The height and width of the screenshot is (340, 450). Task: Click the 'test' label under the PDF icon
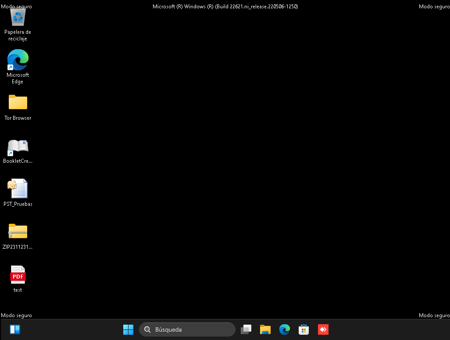coord(18,290)
